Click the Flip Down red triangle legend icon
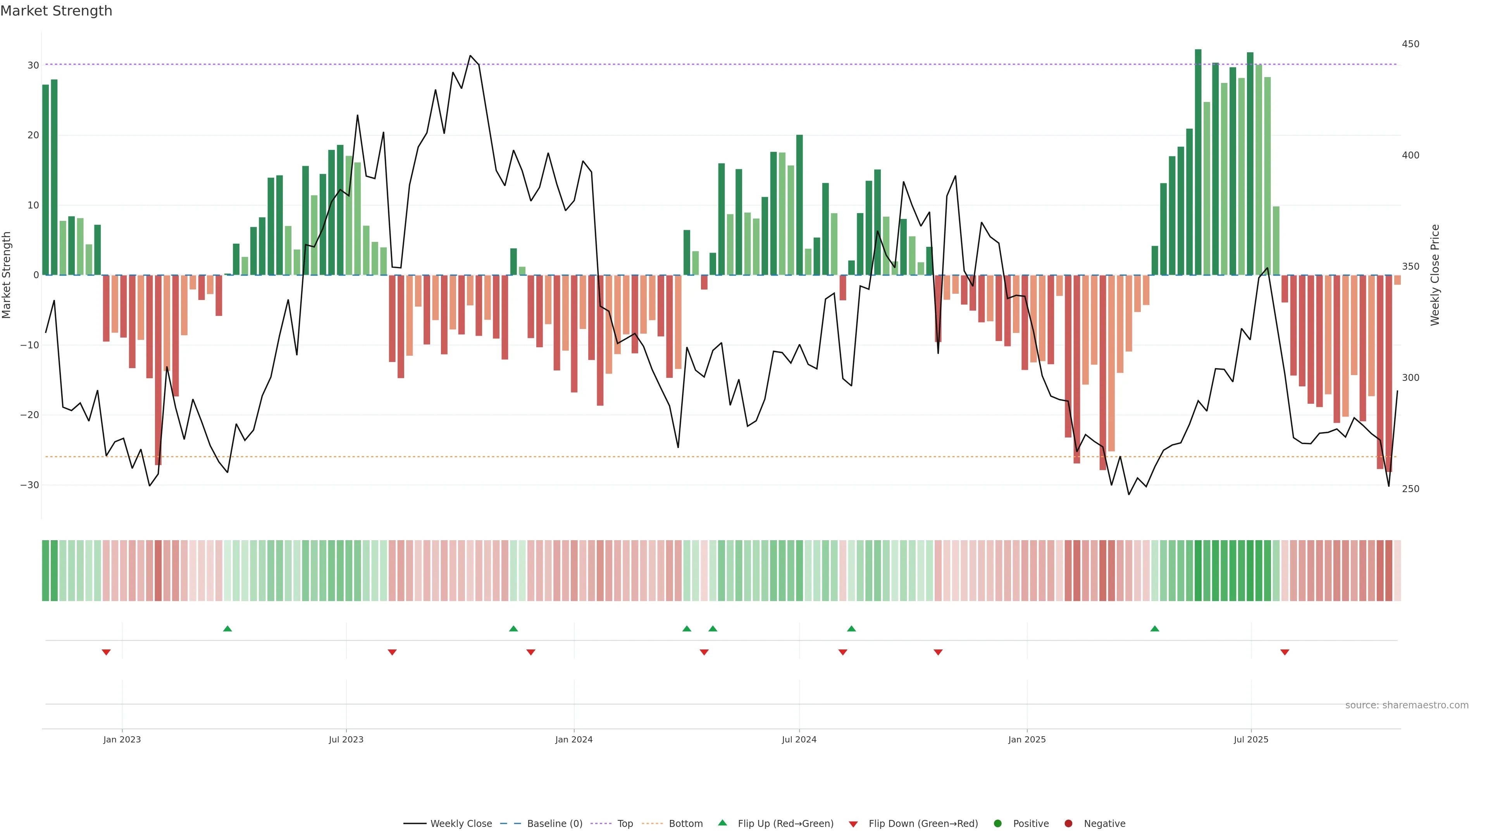 (x=853, y=824)
